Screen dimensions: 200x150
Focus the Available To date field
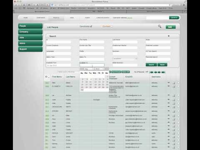tap(92, 65)
